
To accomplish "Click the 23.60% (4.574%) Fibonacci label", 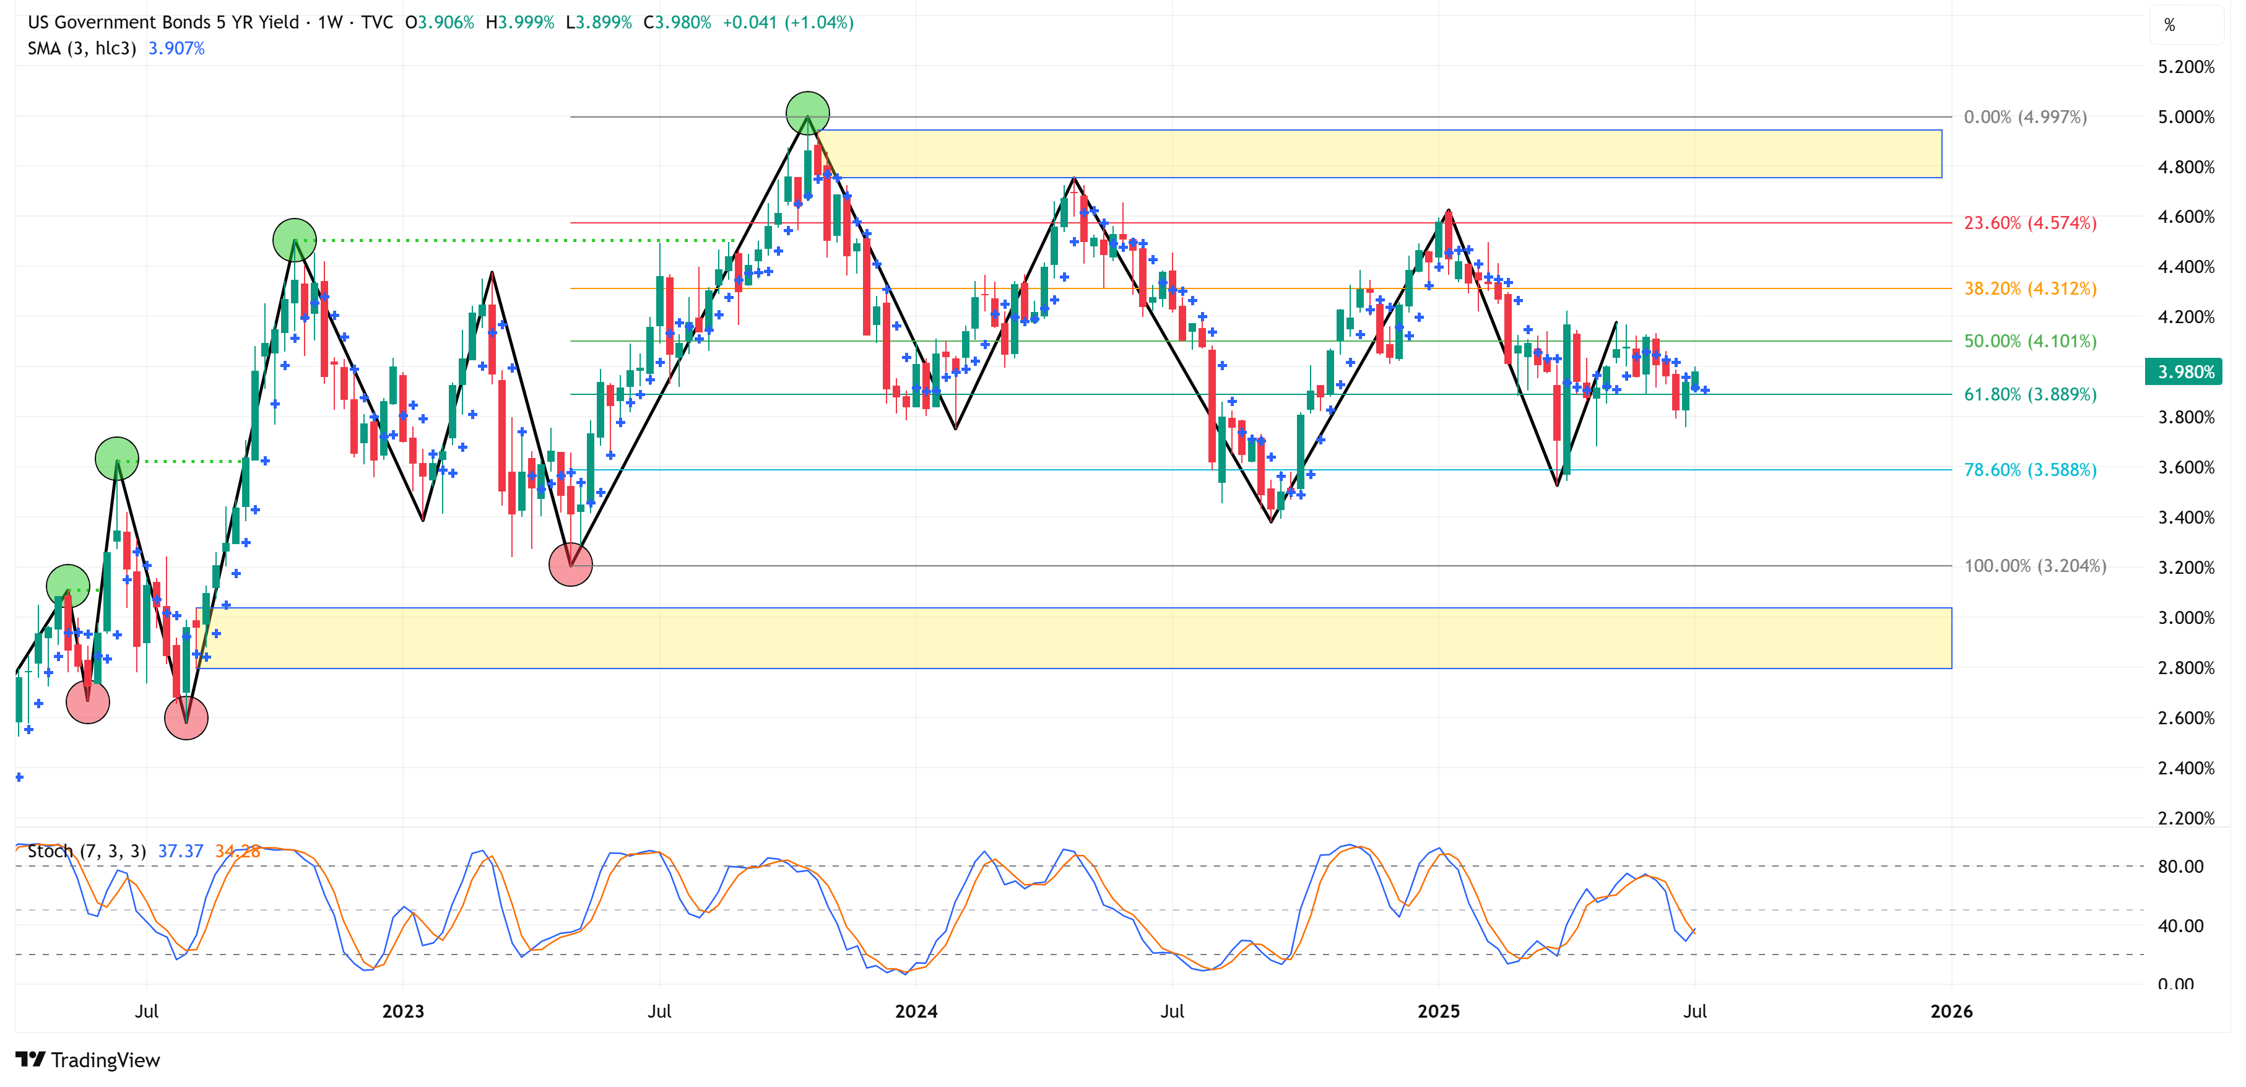I will [x=2029, y=223].
